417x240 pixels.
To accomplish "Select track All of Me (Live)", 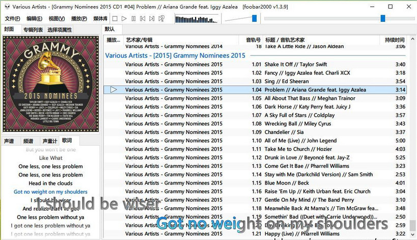I will (x=255, y=141).
